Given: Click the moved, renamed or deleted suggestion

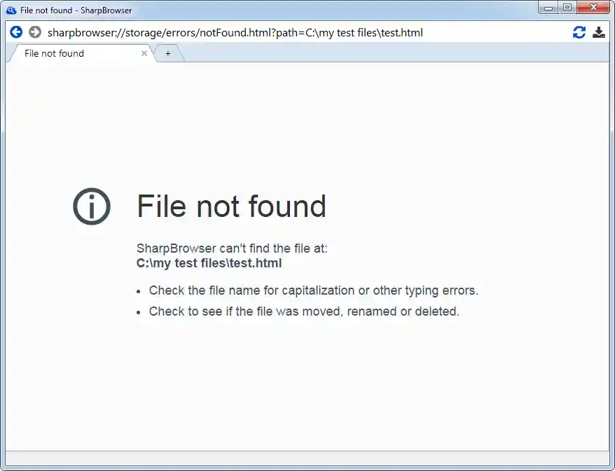Looking at the screenshot, I should point(304,311).
